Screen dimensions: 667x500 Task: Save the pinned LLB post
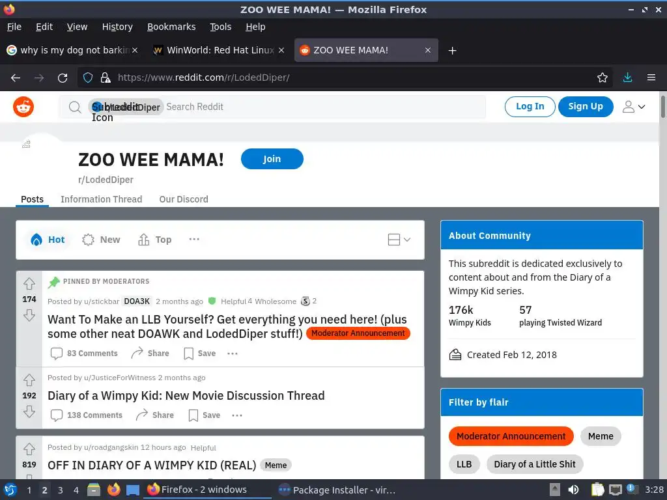pyautogui.click(x=199, y=354)
